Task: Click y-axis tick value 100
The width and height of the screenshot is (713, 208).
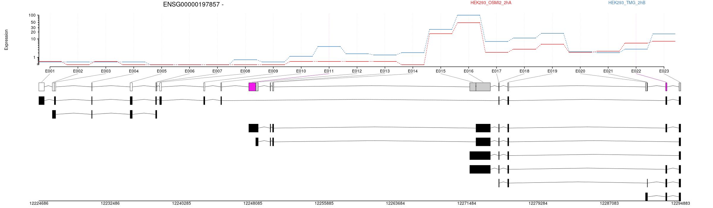Action: [32, 15]
